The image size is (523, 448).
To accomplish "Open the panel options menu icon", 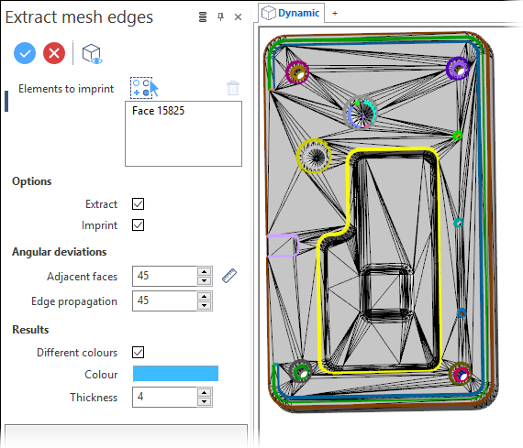I will tap(203, 17).
